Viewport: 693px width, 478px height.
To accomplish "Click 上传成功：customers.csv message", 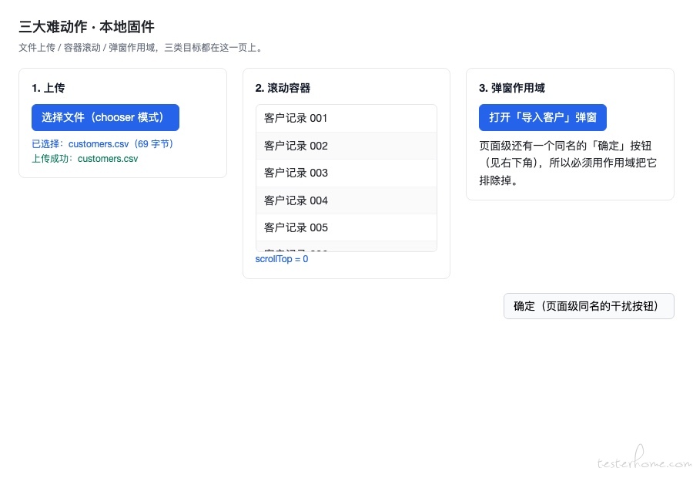I will (85, 159).
